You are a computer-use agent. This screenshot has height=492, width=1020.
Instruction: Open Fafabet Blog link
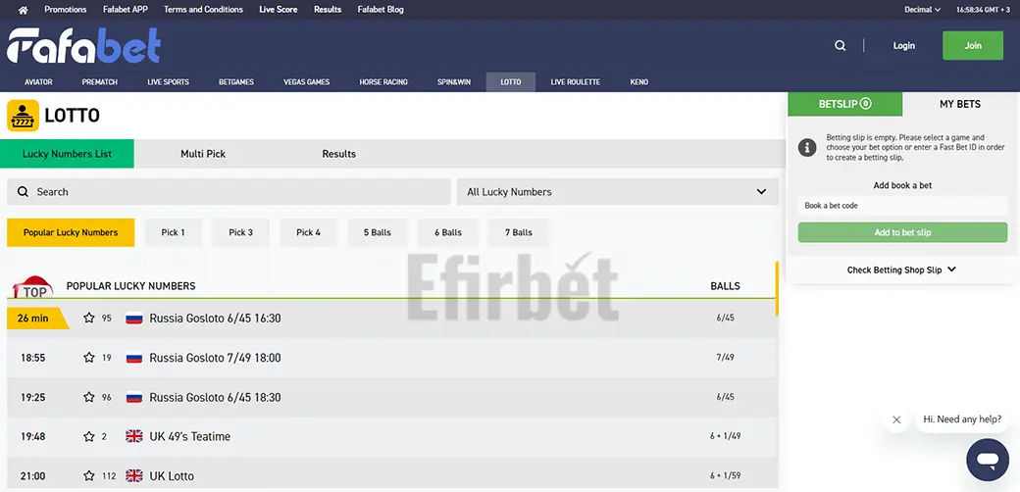click(381, 10)
